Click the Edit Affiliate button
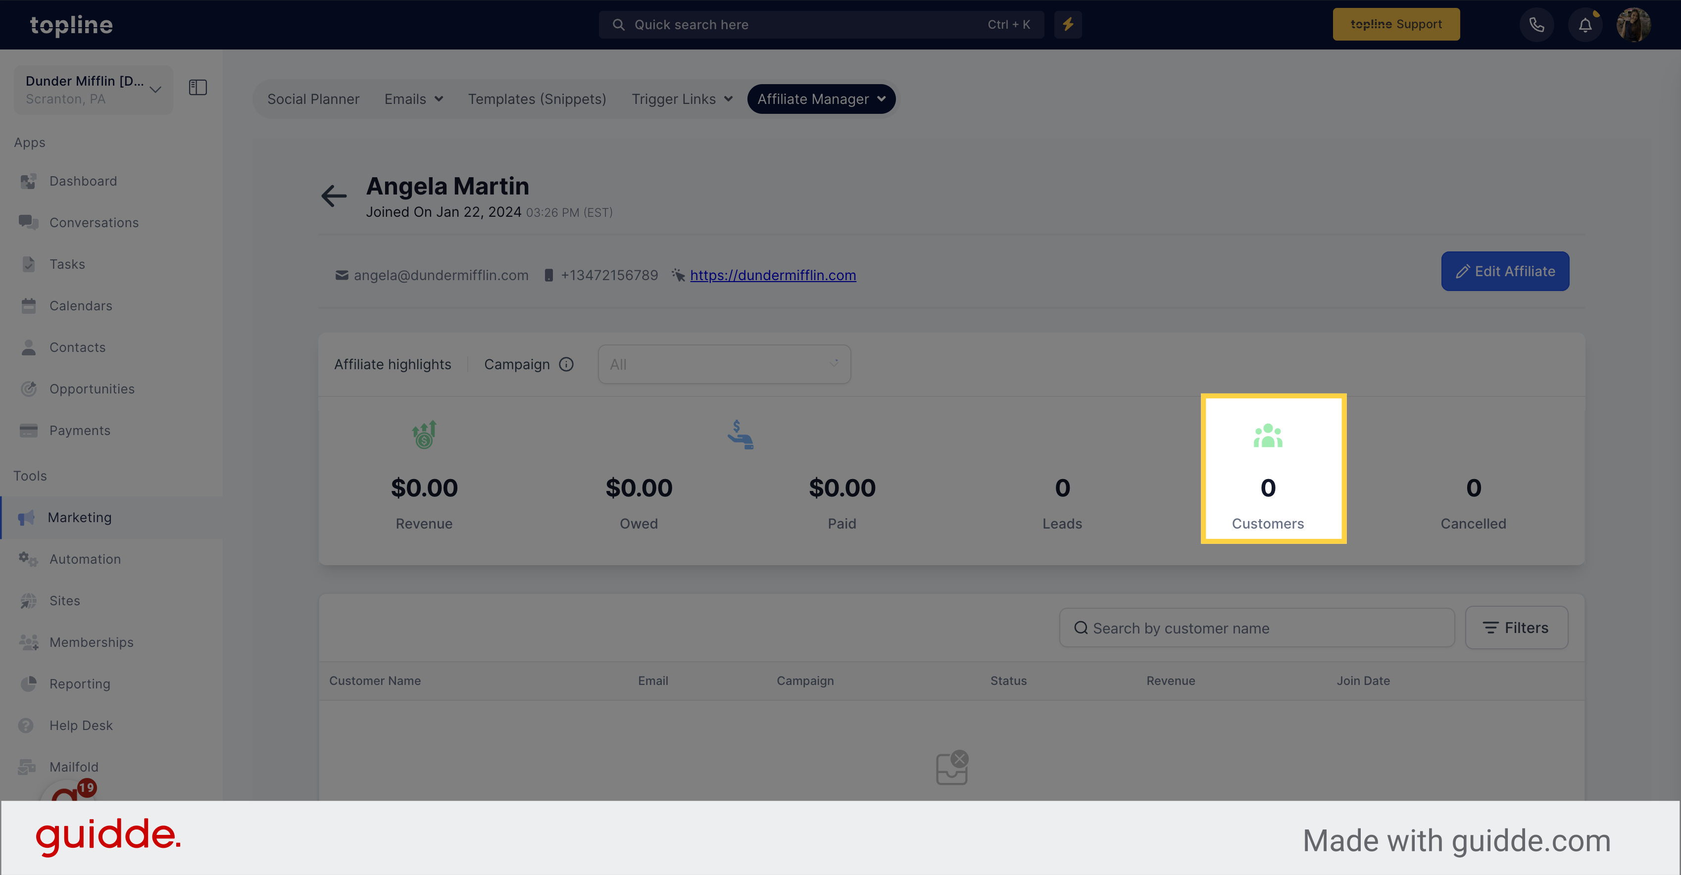The height and width of the screenshot is (875, 1681). (1505, 271)
